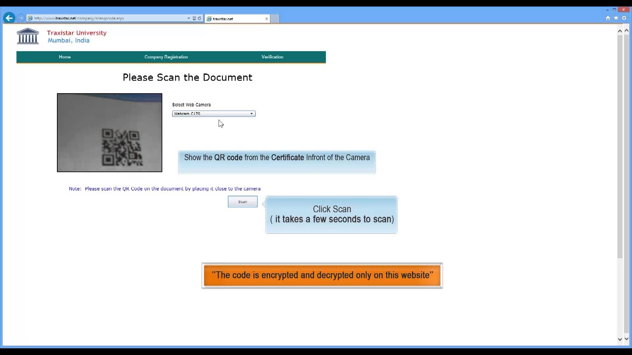Close the browser window
This screenshot has width=632, height=355.
click(x=624, y=10)
